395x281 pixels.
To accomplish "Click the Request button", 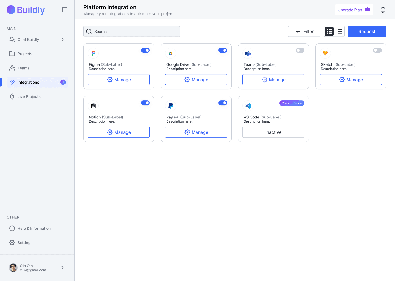I will click(367, 32).
